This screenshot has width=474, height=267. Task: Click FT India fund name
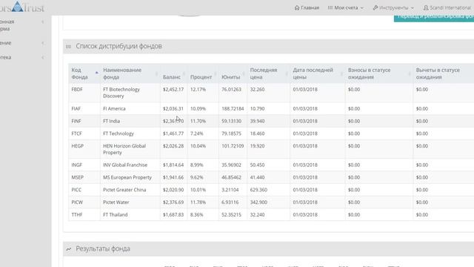pos(111,121)
